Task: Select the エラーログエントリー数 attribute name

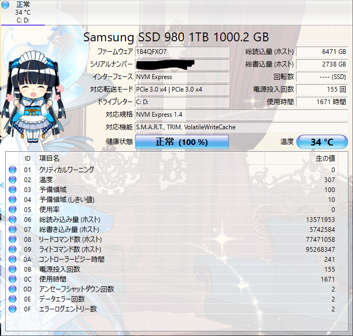Action: pyautogui.click(x=68, y=309)
